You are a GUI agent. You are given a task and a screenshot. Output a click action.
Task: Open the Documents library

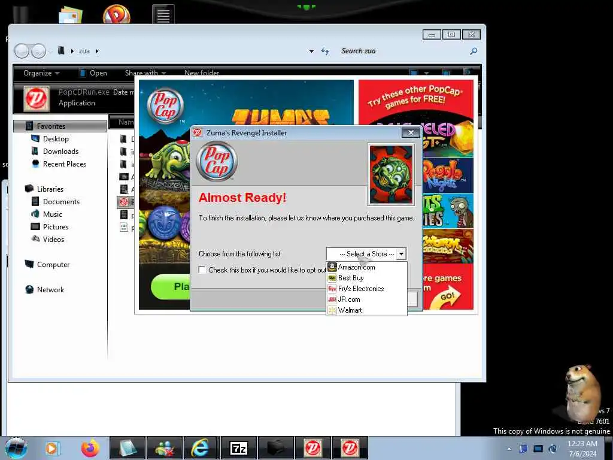click(61, 201)
